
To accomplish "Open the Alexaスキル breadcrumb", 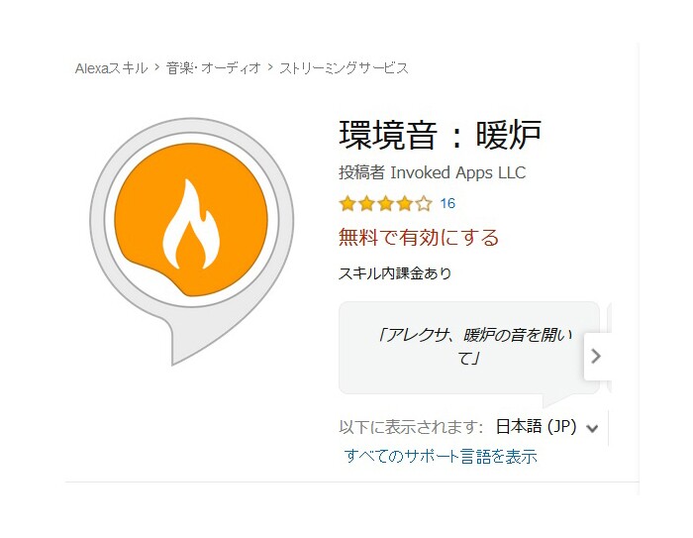I will pos(111,68).
